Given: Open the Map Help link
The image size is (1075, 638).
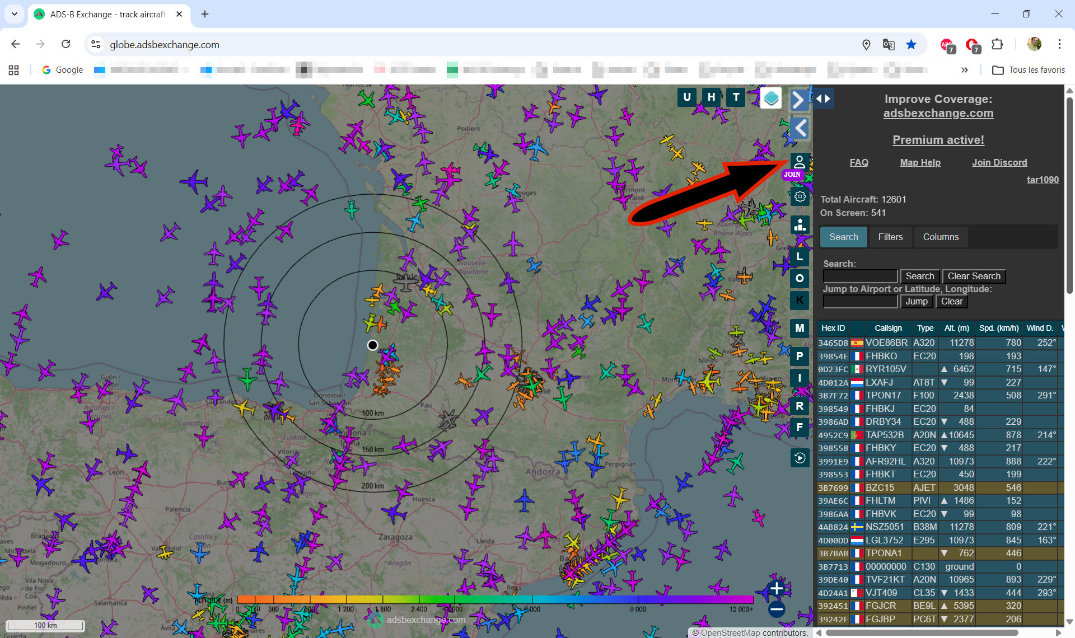Looking at the screenshot, I should coord(920,162).
